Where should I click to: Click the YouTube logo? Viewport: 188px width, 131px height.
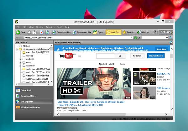tap(66, 56)
